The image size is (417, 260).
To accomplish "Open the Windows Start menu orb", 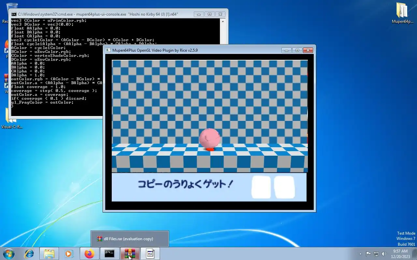I will pos(8,253).
